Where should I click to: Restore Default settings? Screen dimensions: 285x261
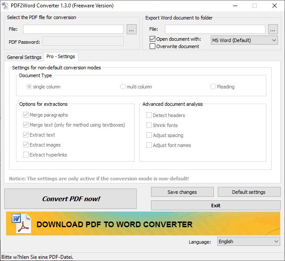(249, 192)
